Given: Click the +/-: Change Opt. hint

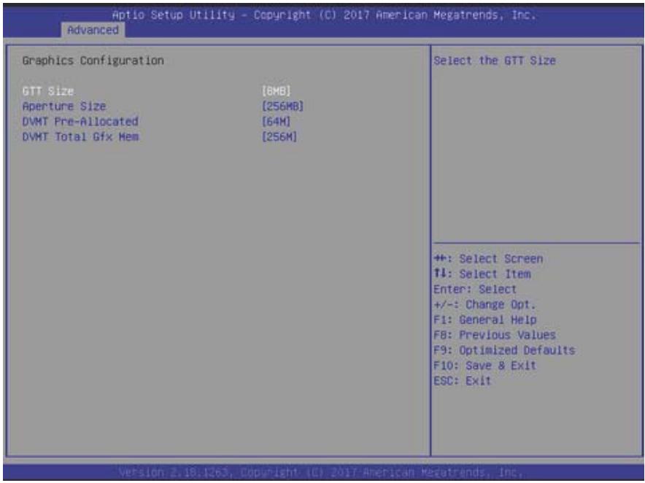Looking at the screenshot, I should coord(484,304).
